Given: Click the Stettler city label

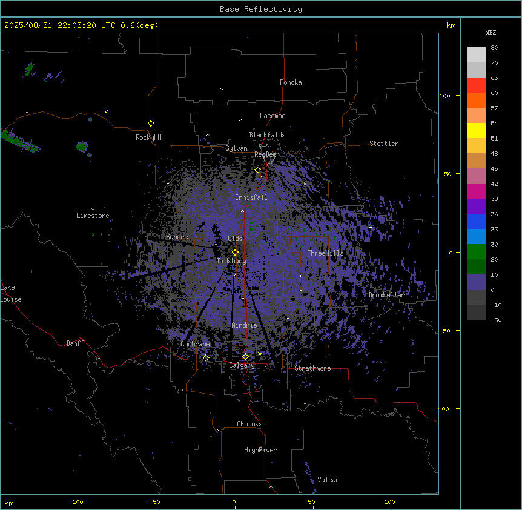Looking at the screenshot, I should [383, 144].
